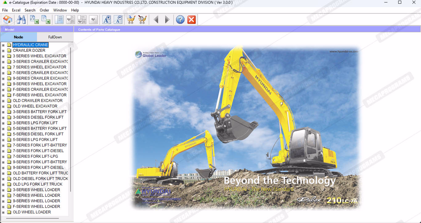Image resolution: width=421 pixels, height=223 pixels.
Task: Click the red X exit toolbar icon
Action: [191, 20]
